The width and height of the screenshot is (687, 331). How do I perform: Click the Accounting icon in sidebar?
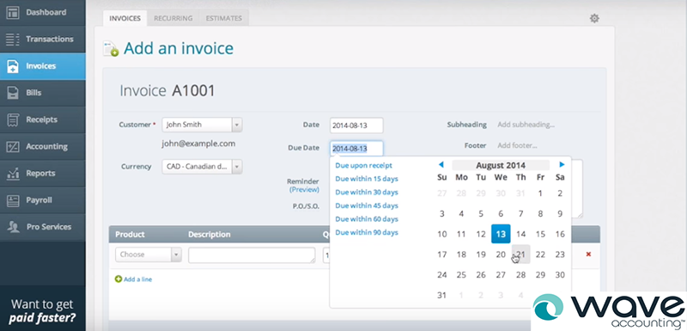click(13, 146)
